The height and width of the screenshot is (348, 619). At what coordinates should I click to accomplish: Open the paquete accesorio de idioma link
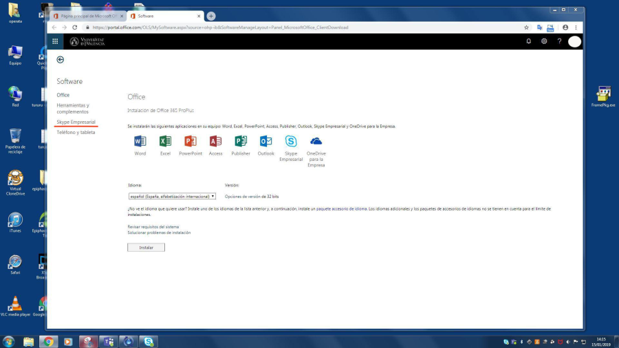341,208
